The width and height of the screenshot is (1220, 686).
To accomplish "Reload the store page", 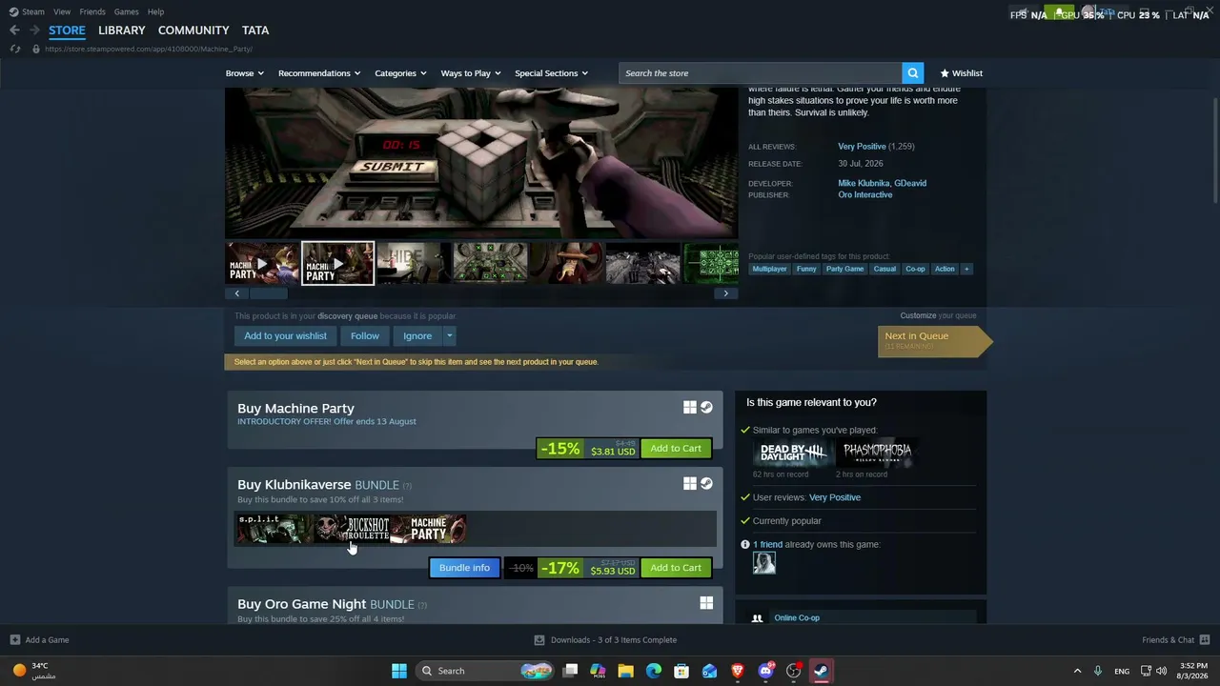I will tap(15, 49).
